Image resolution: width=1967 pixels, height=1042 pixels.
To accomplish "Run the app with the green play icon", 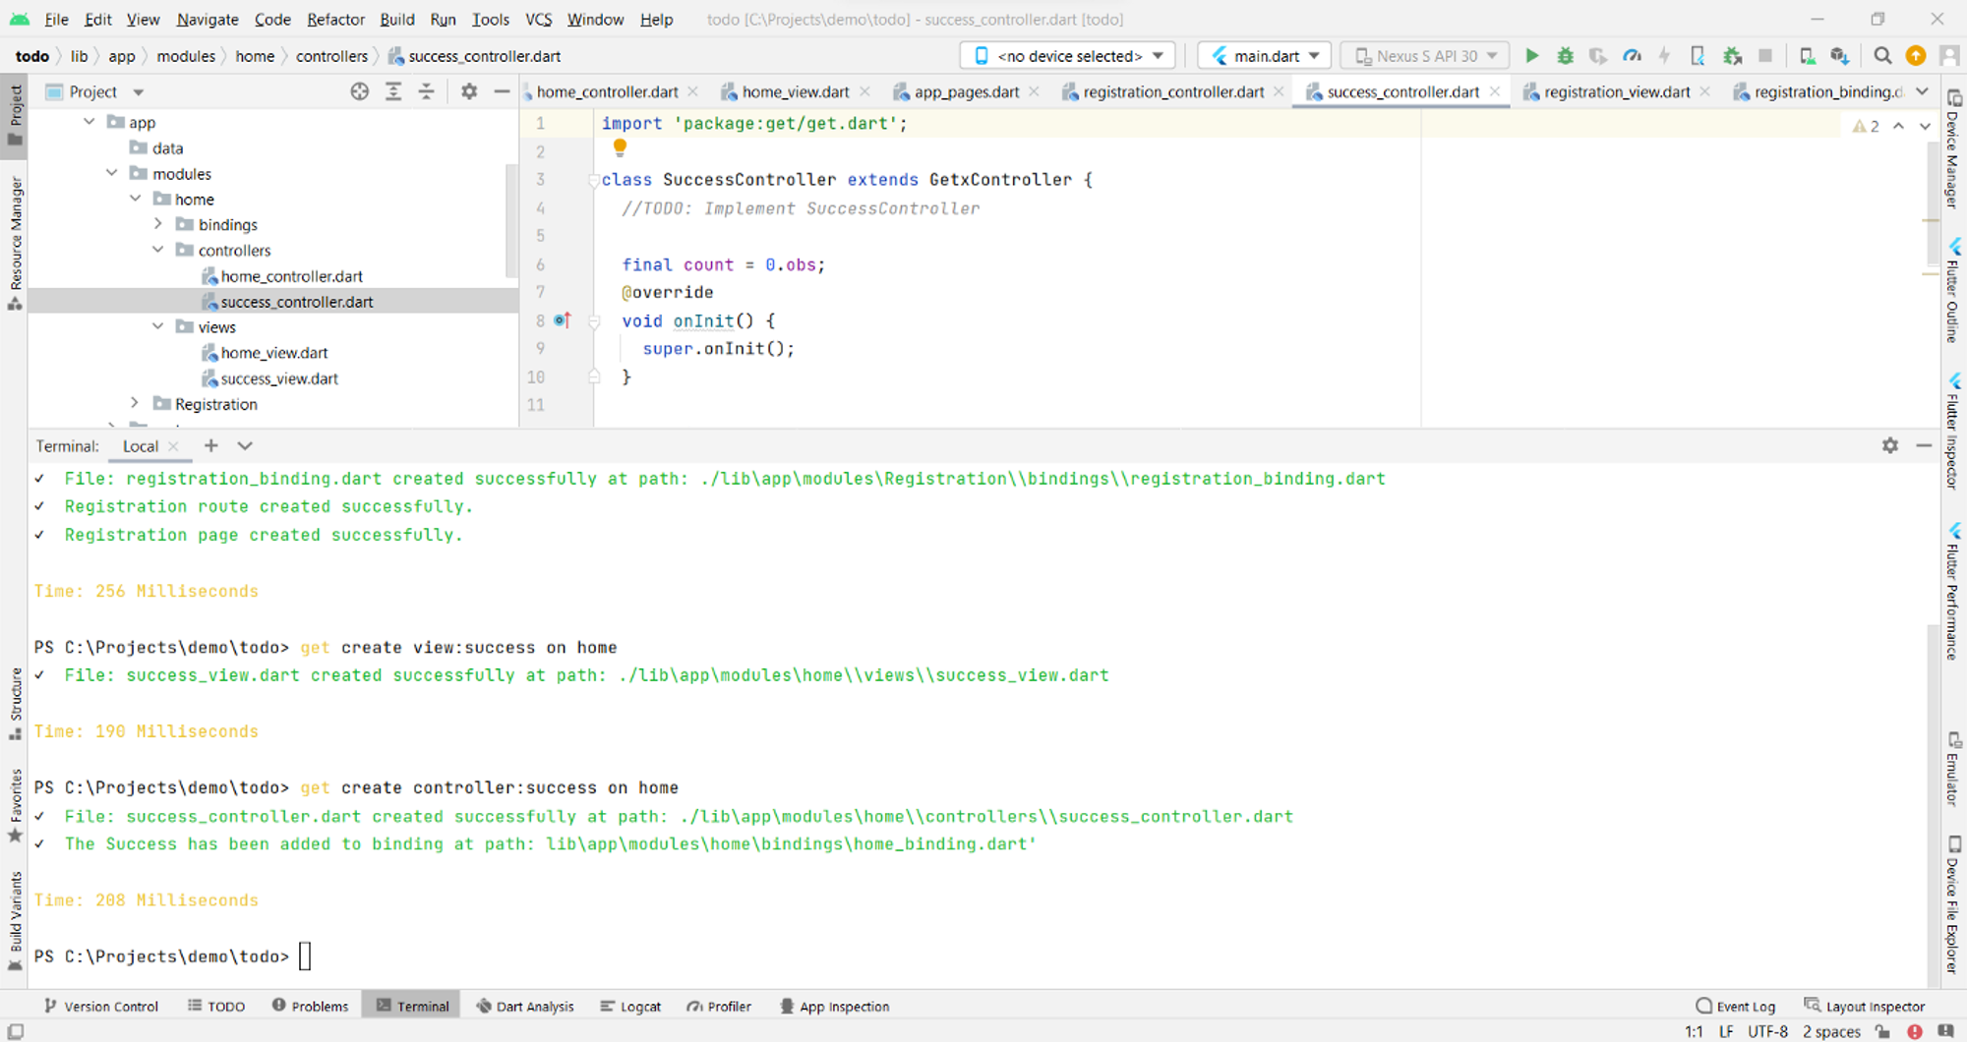I will point(1531,56).
